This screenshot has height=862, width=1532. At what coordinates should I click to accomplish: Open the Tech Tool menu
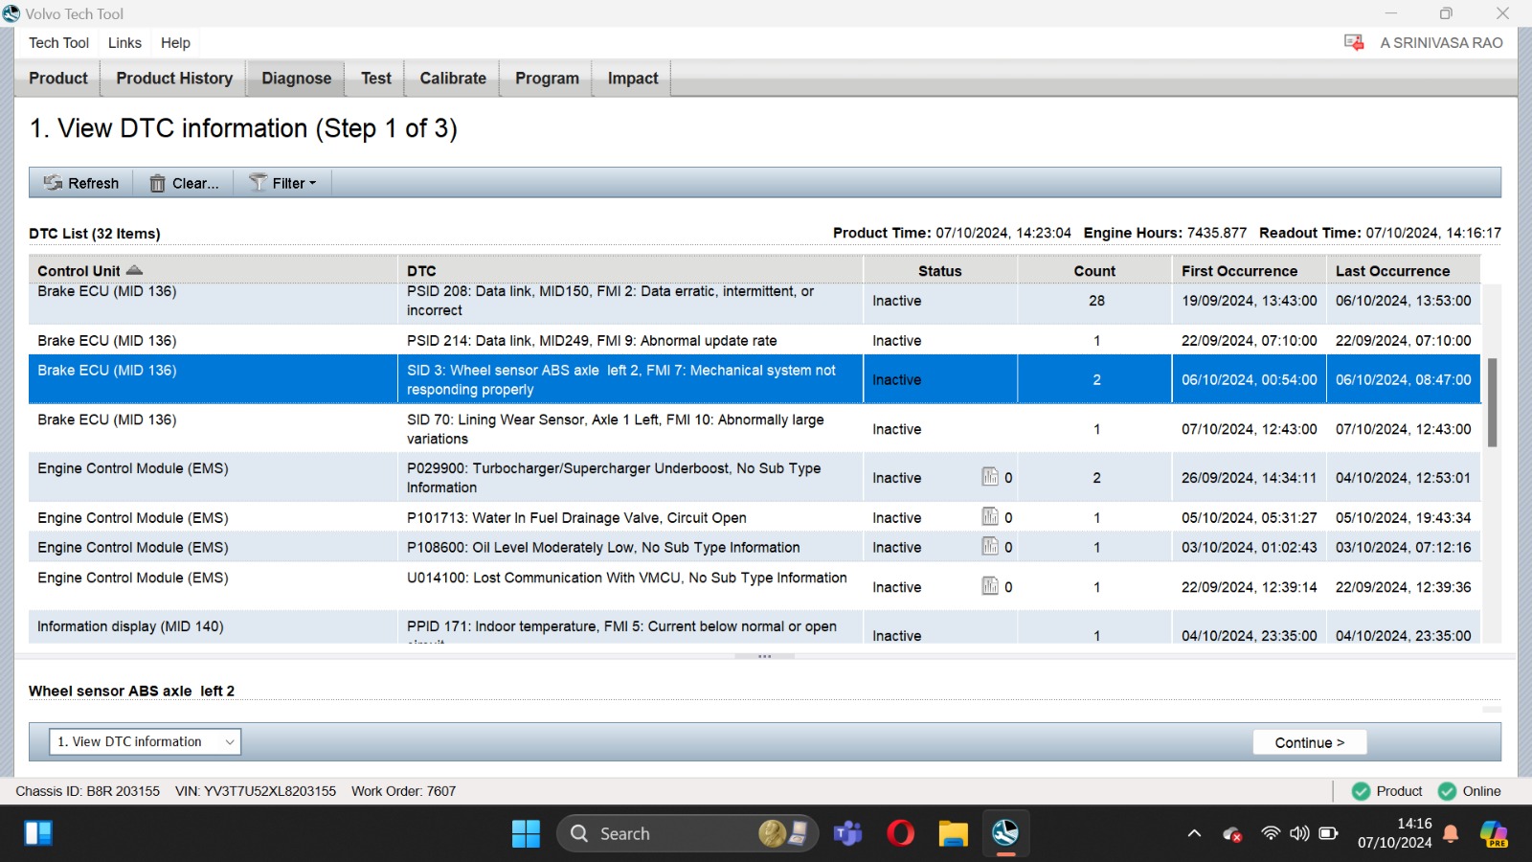point(58,43)
